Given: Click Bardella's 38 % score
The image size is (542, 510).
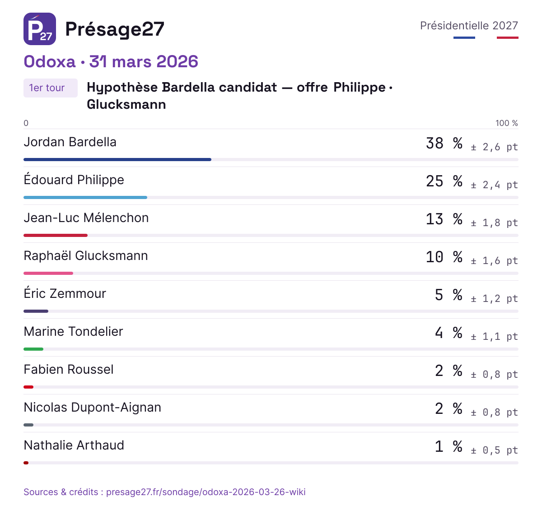Looking at the screenshot, I should [444, 144].
